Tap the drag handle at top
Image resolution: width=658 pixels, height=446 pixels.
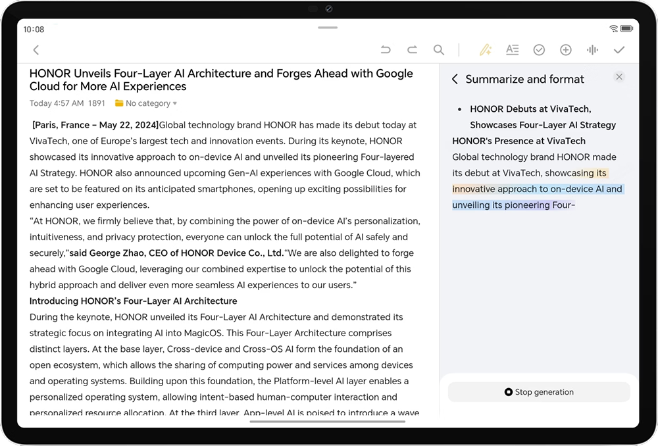coord(328,28)
